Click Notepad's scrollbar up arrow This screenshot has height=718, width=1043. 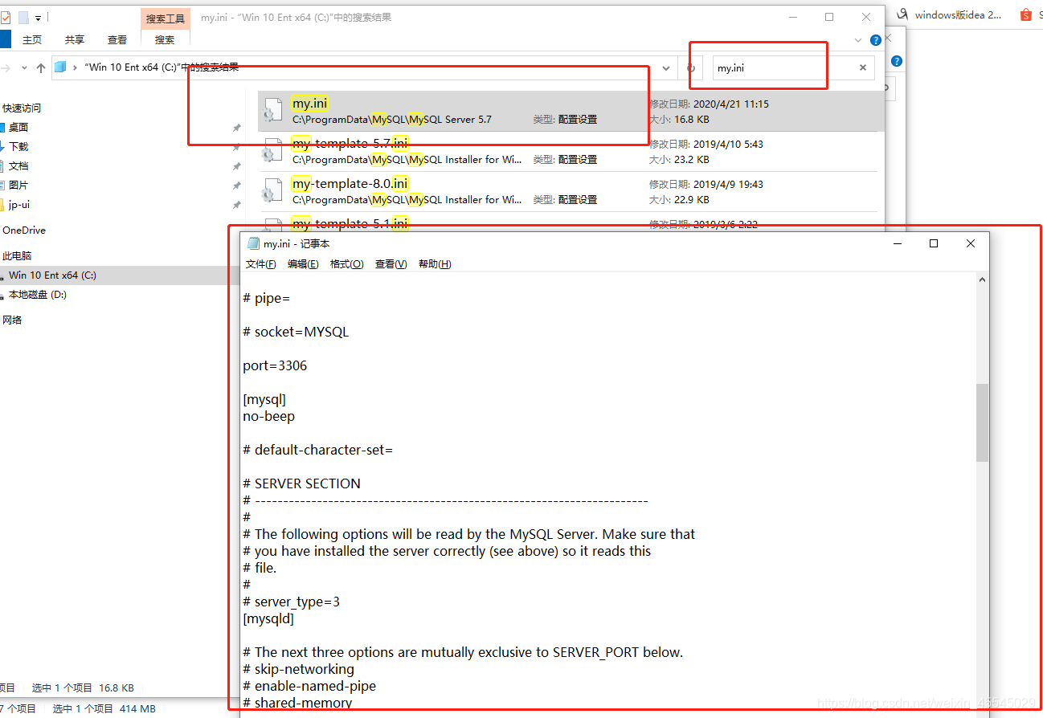point(982,279)
